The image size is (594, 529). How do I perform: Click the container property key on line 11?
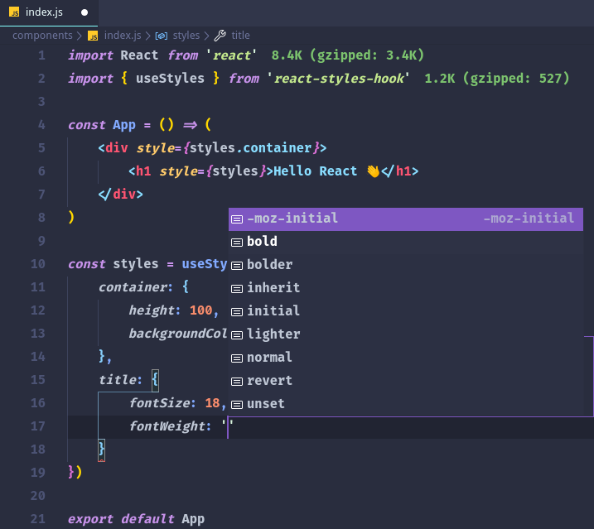click(x=133, y=287)
